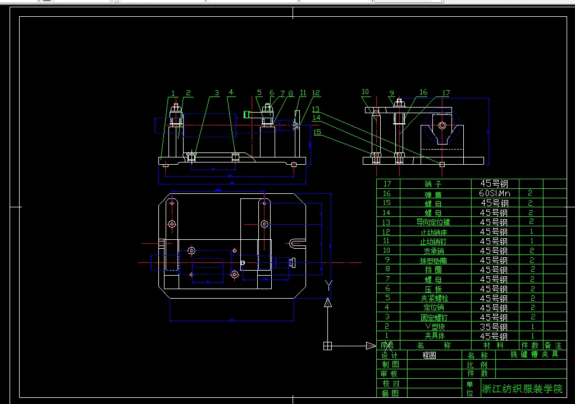Click balloon number 15 beside front view
575x404 pixels.
[x=317, y=132]
